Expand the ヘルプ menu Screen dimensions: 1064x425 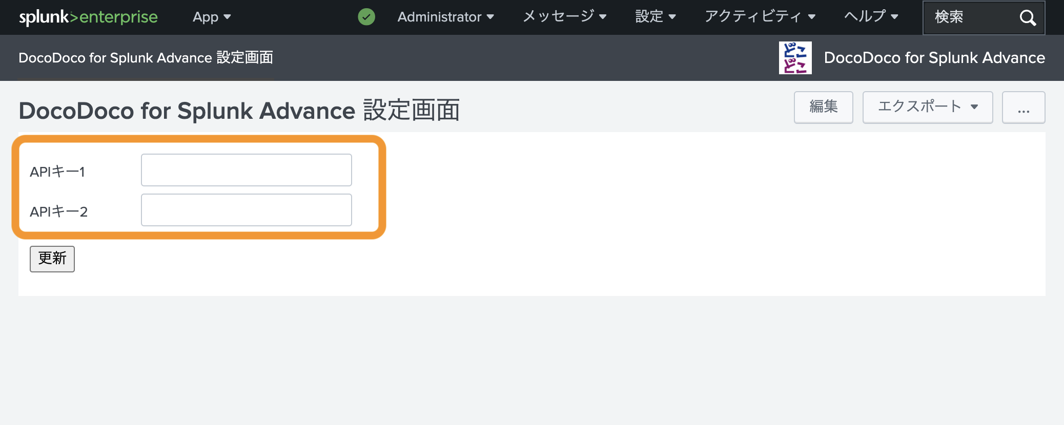[x=871, y=17]
